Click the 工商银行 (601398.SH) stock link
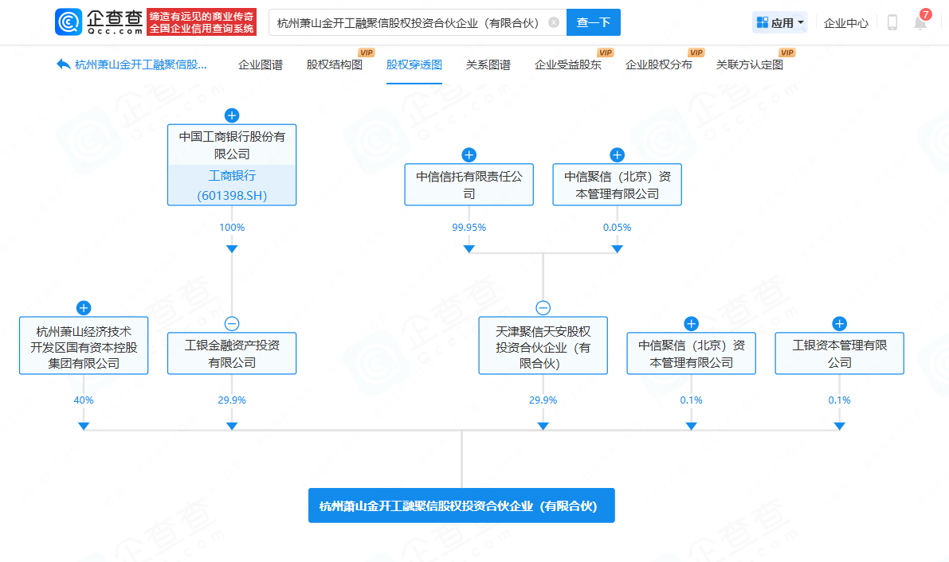949x562 pixels. tap(232, 185)
